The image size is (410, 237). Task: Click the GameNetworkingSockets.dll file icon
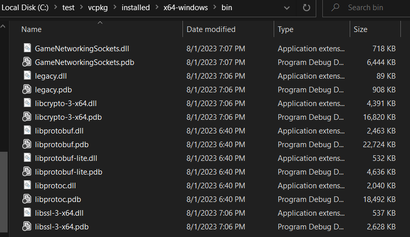point(27,49)
